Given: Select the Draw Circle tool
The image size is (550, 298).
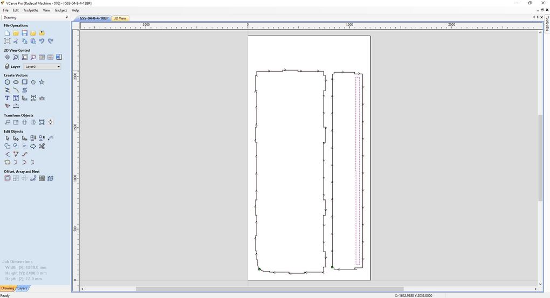Looking at the screenshot, I should click(x=7, y=82).
